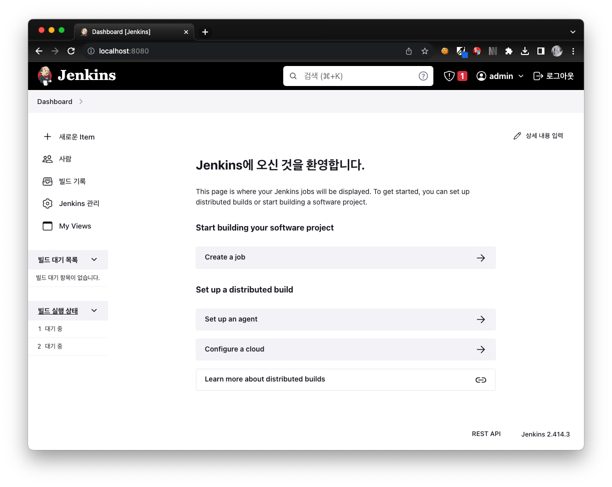Open Chrome three-dot menu

click(573, 51)
